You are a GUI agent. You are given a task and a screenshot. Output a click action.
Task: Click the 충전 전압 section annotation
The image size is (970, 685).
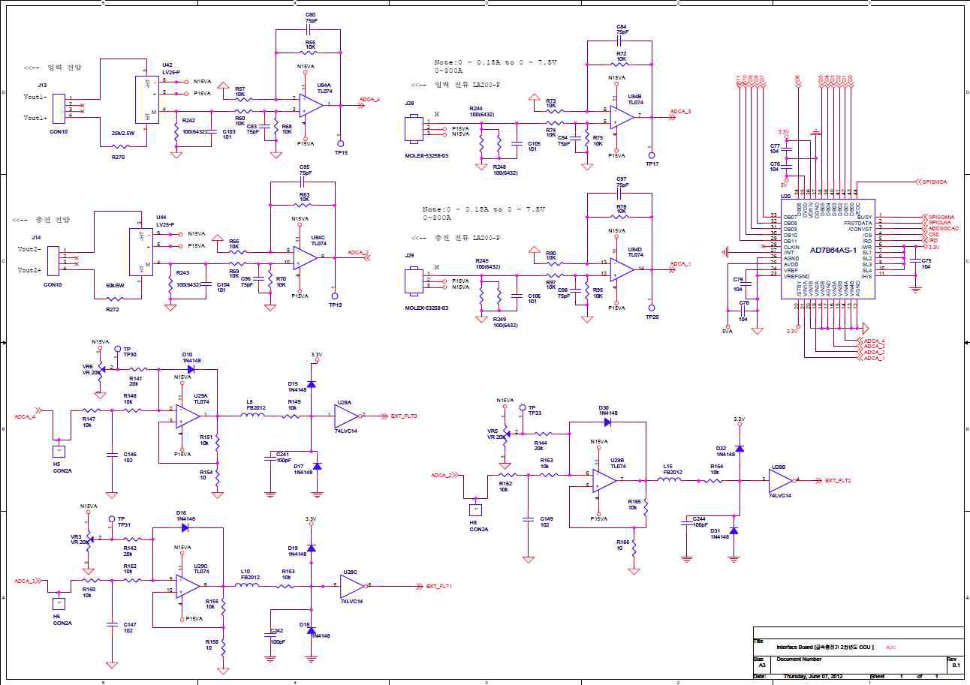point(41,220)
